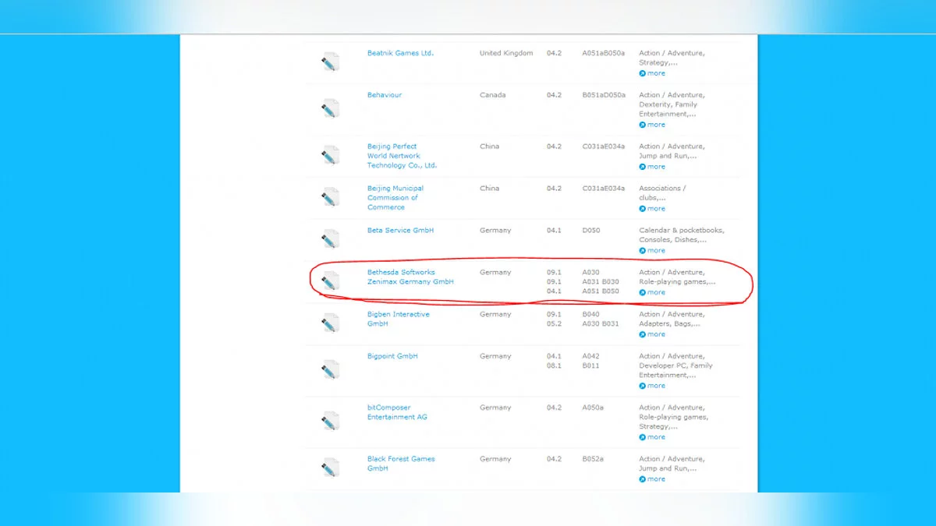Select booth code A031 B030 for Bethesda

pyautogui.click(x=601, y=282)
